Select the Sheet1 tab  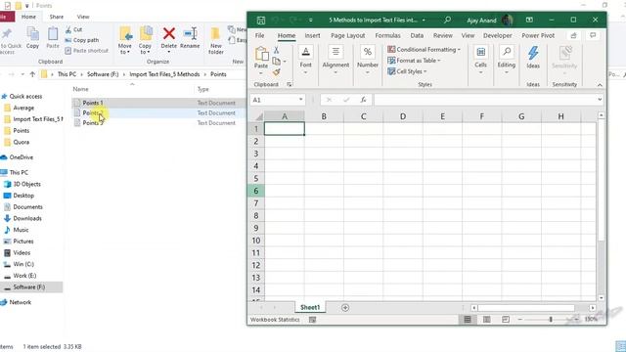(x=310, y=307)
